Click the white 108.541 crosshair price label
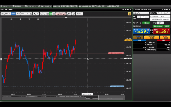 pyautogui.click(x=128, y=58)
